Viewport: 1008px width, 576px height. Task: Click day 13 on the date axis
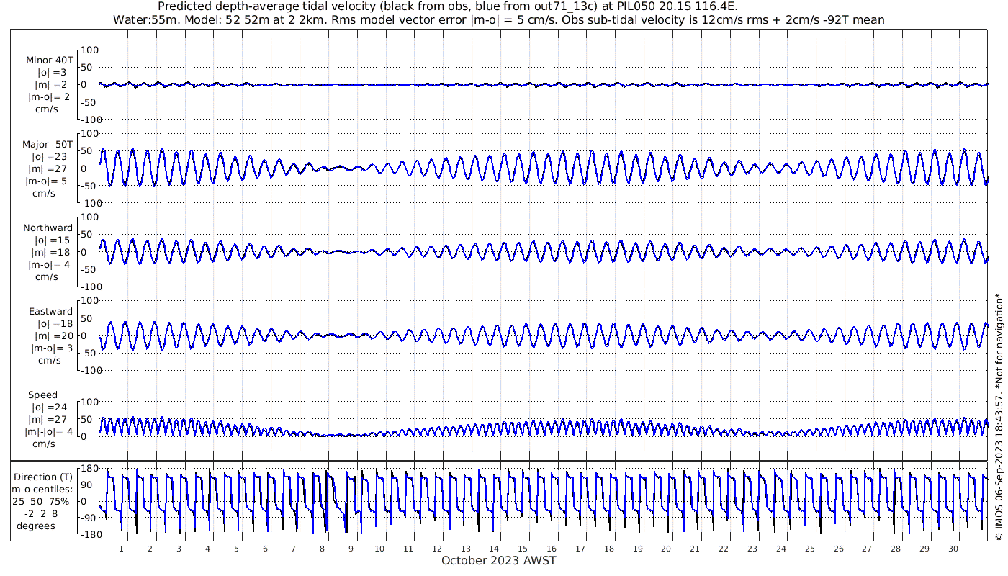tap(465, 549)
